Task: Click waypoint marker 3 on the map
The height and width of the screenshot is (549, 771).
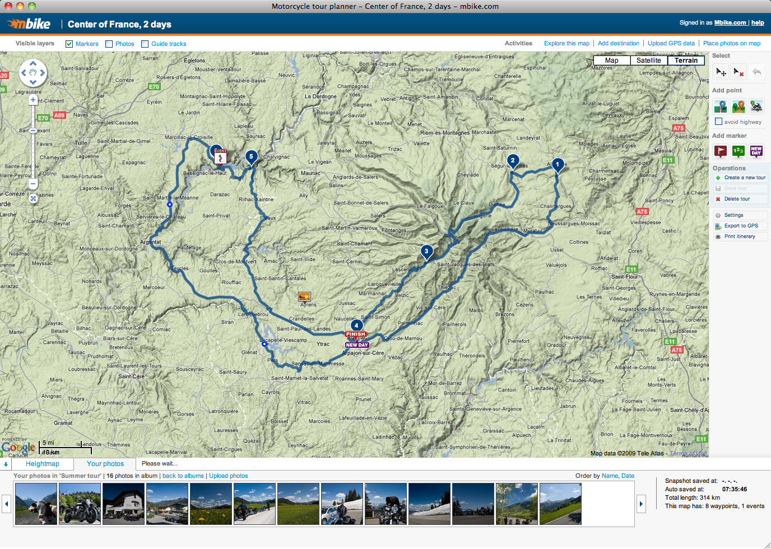Action: [426, 252]
